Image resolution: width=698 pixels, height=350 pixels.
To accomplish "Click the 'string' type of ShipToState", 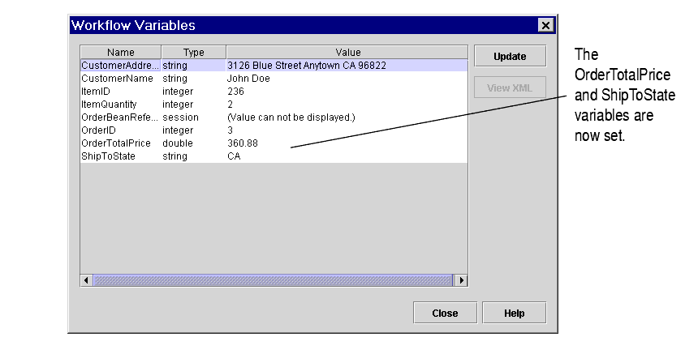I will click(x=175, y=156).
